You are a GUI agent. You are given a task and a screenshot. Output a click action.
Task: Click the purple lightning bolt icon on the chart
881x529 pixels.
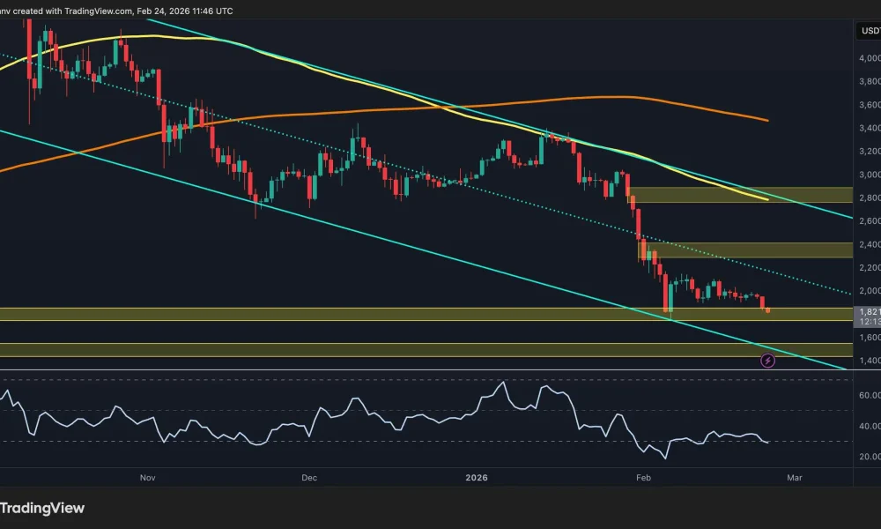click(768, 358)
